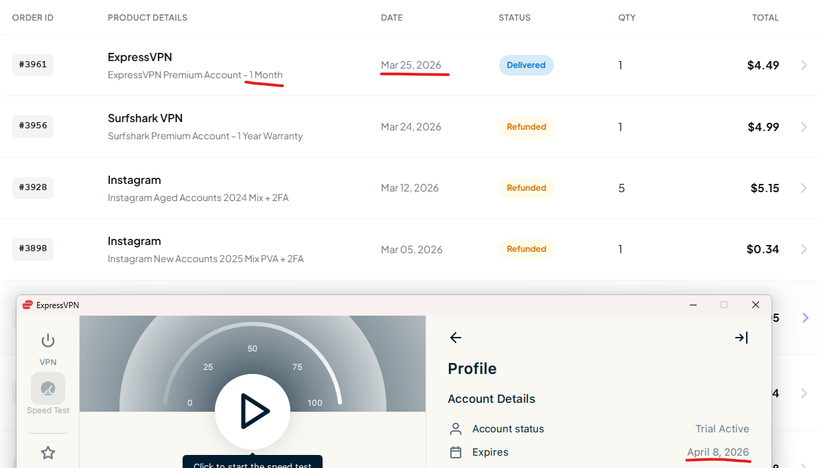Click Refunded badge for order #3928
Viewport: 836px width, 468px height.
526,188
